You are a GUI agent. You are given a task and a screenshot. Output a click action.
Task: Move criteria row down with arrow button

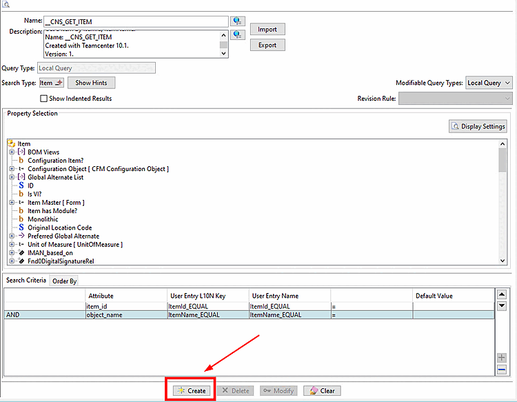pyautogui.click(x=502, y=305)
